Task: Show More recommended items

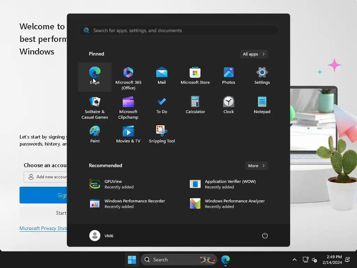Action: [256, 166]
